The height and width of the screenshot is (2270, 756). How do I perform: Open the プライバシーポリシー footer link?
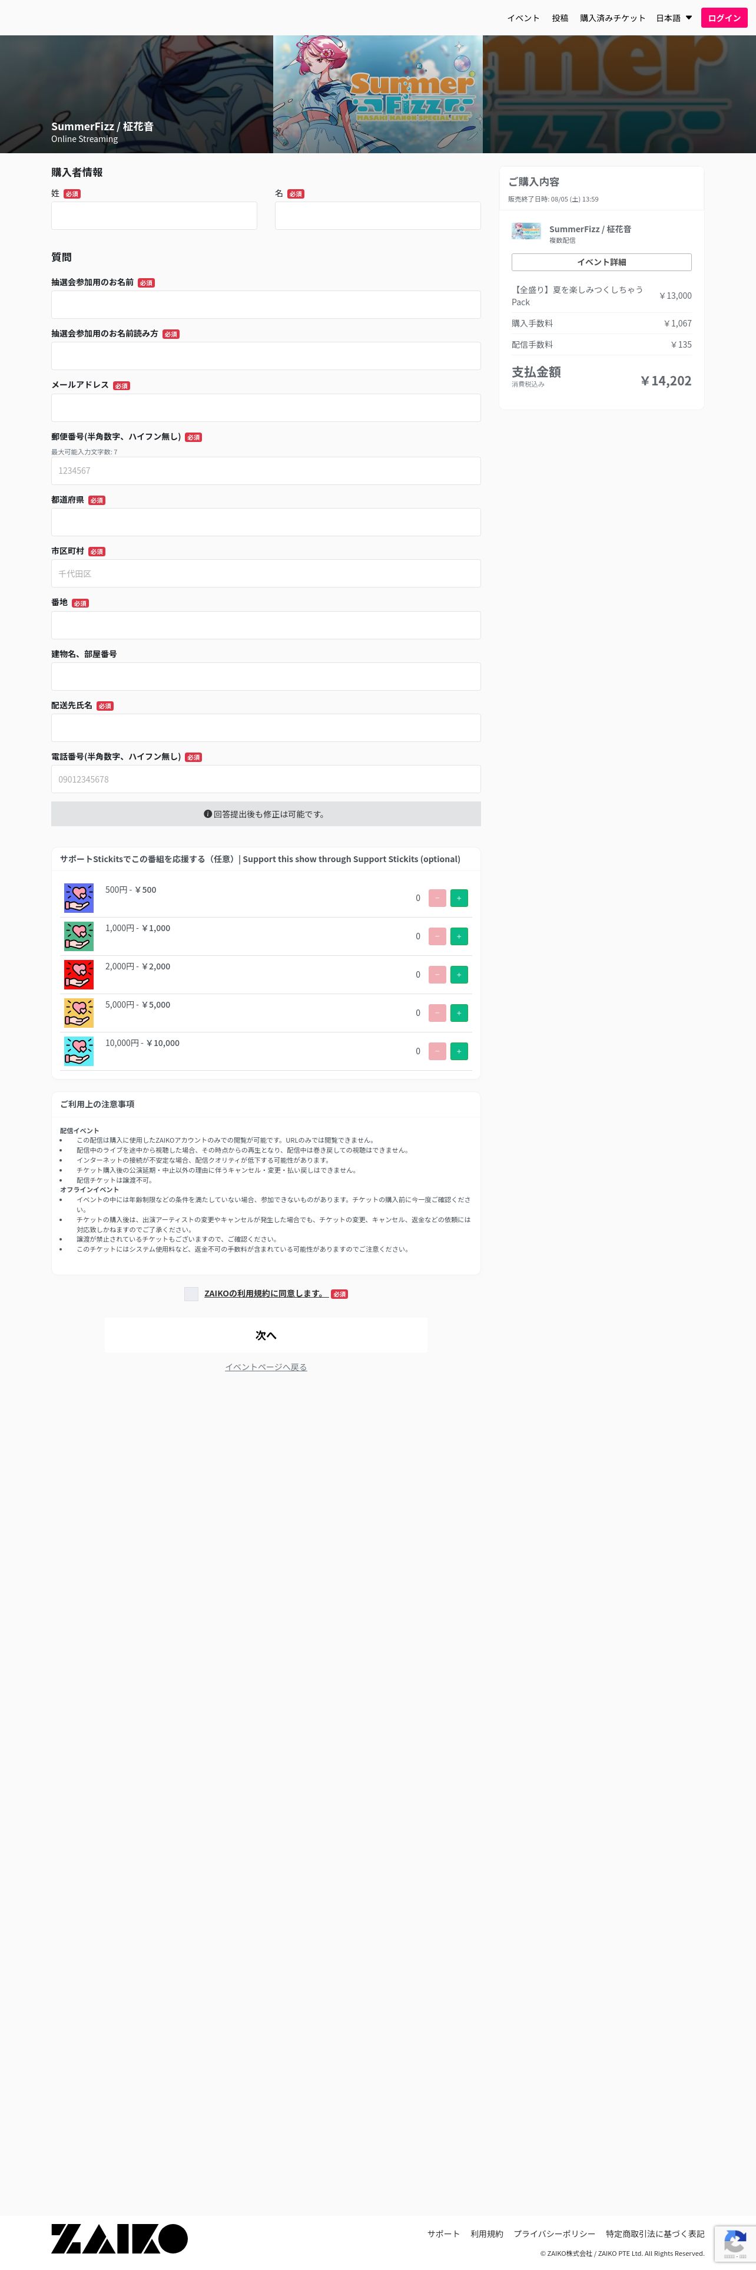tap(555, 2234)
